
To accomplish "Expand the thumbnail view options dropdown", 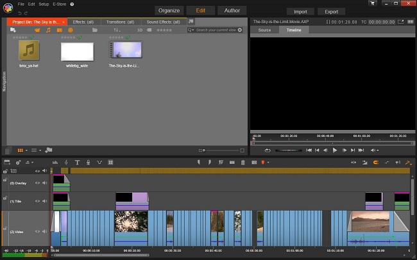I will (x=26, y=150).
